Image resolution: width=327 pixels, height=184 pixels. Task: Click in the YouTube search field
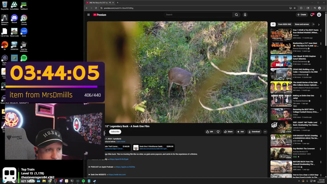coord(198,15)
